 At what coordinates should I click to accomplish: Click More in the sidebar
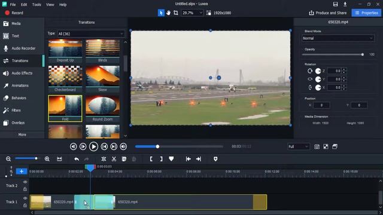click(x=22, y=134)
